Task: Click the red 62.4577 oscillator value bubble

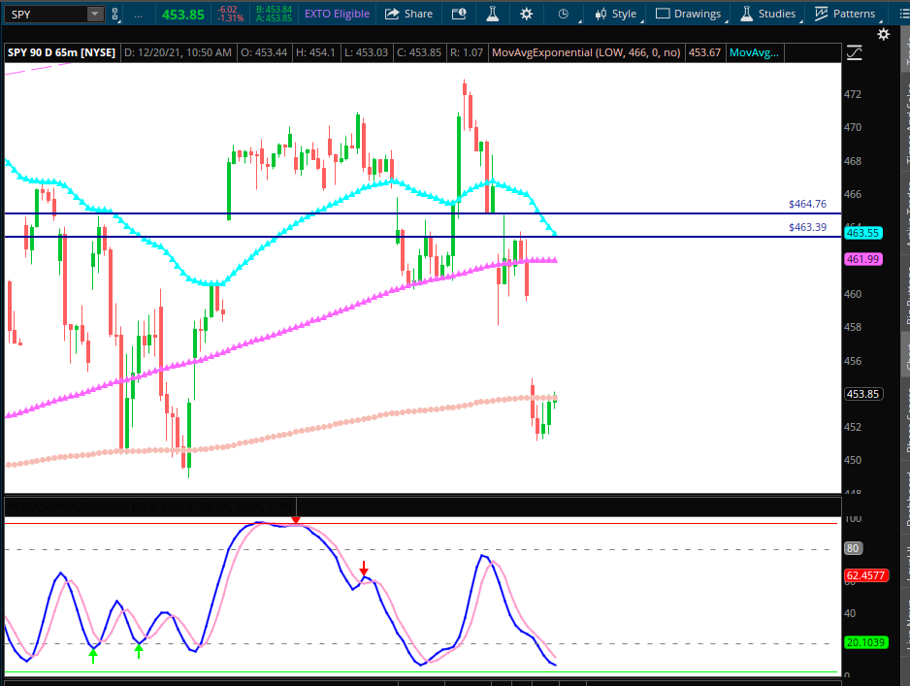Action: pos(866,575)
